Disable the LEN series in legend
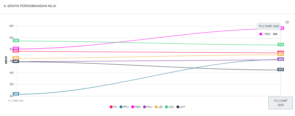Image resolution: width=295 pixels, height=116 pixels. [170, 107]
